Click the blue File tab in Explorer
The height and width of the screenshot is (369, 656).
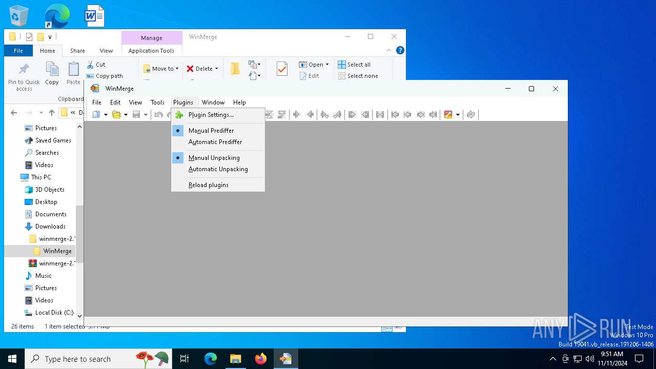pyautogui.click(x=18, y=51)
